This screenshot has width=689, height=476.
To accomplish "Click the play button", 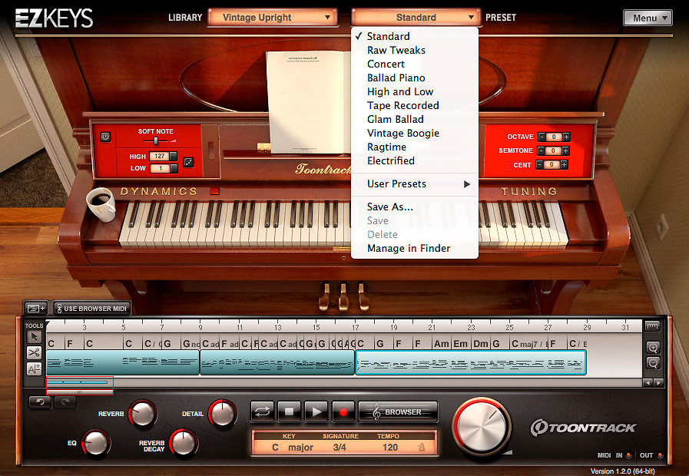I will click(x=316, y=412).
